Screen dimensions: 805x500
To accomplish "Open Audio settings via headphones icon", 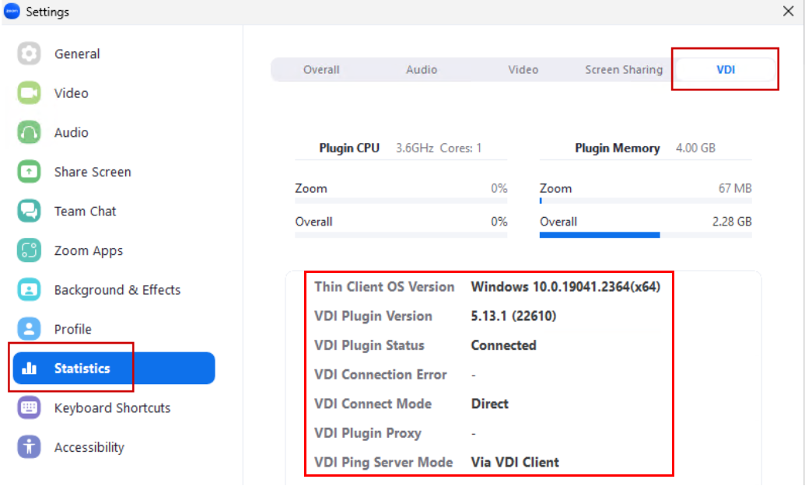I will pos(28,132).
